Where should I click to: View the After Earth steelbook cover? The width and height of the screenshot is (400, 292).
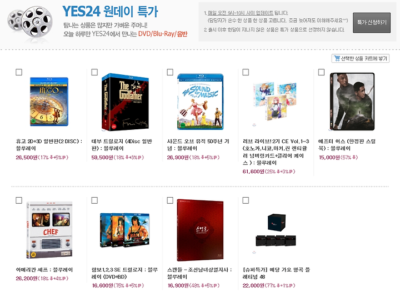pyautogui.click(x=352, y=102)
